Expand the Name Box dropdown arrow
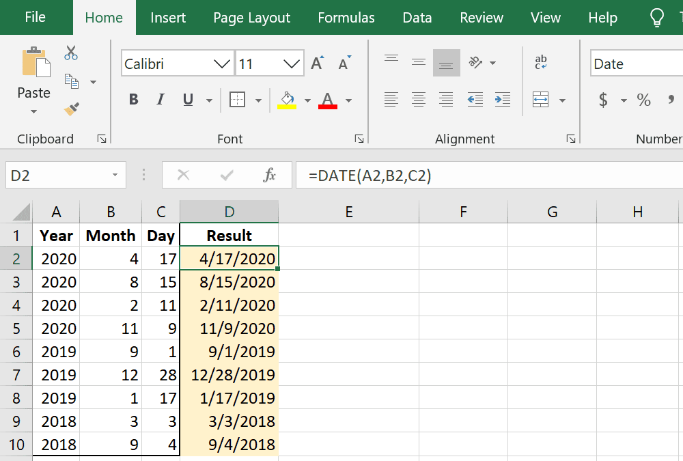 click(x=115, y=176)
